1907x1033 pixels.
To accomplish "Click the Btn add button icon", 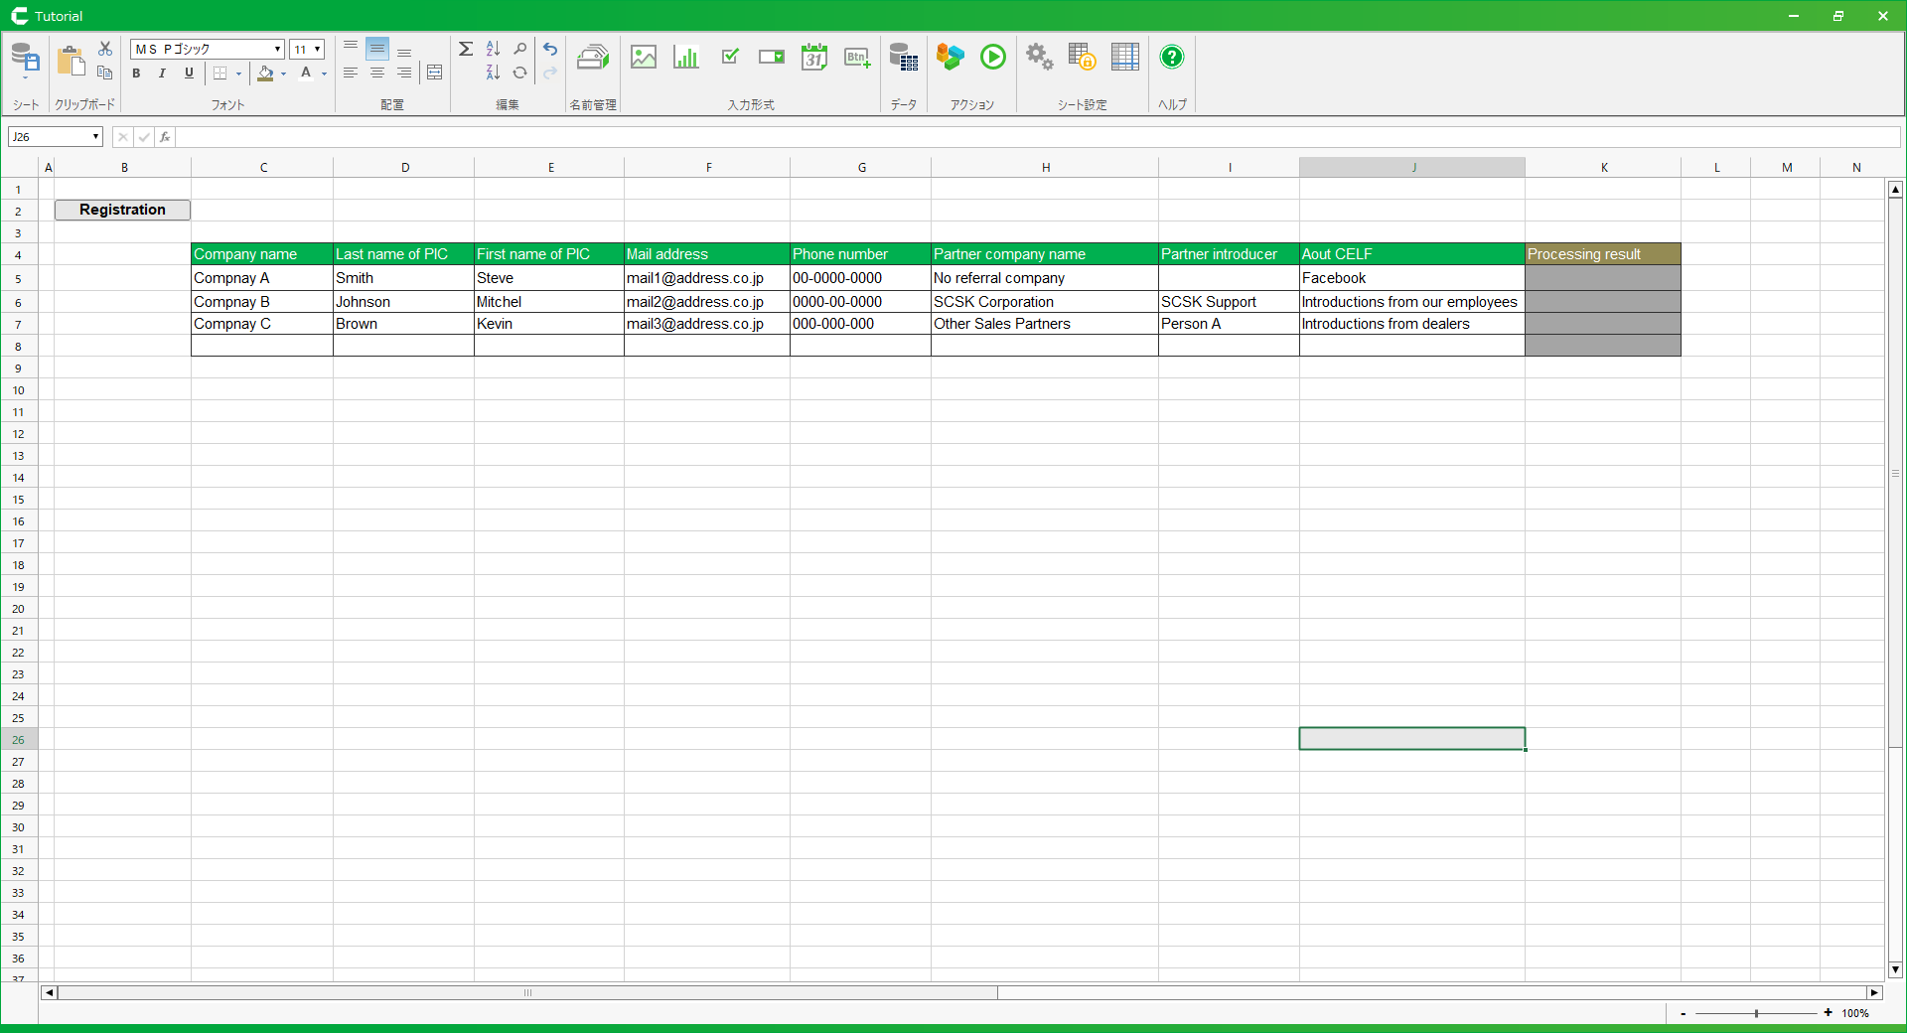I will pyautogui.click(x=857, y=58).
